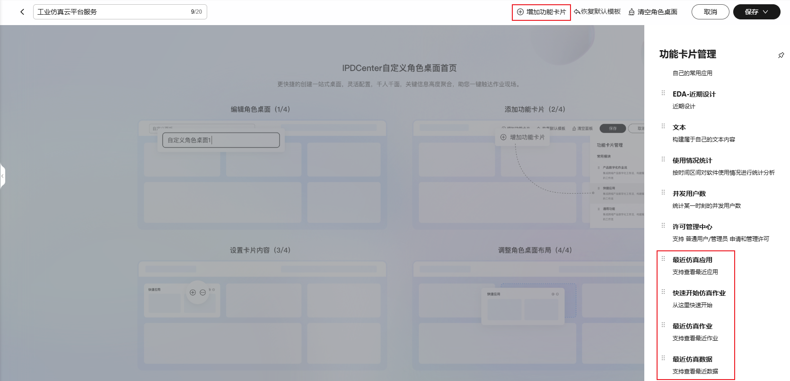Select the 文本 card title
The image size is (790, 381).
pos(679,127)
